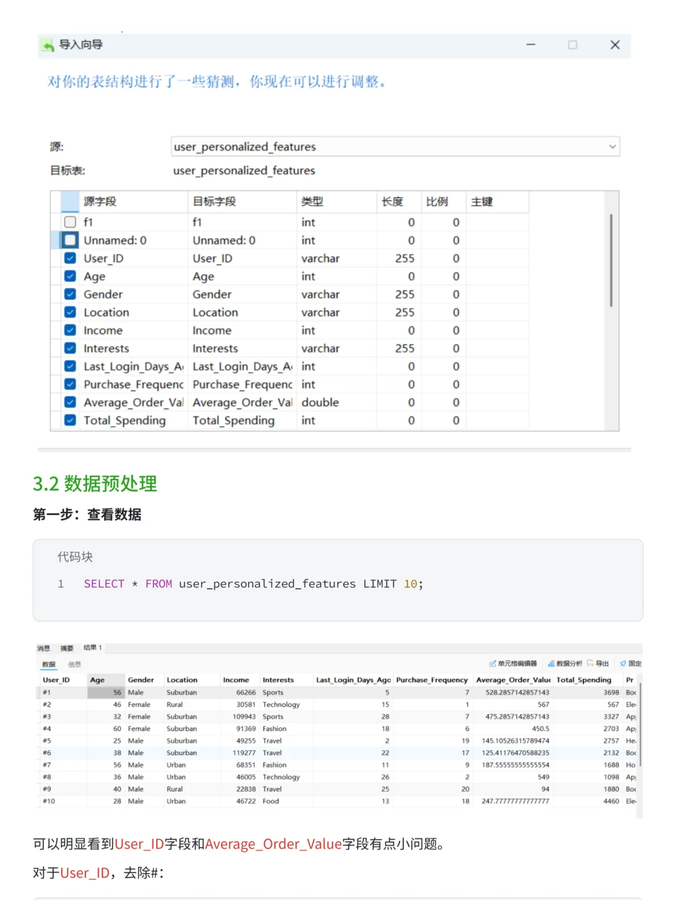
Task: Check the f1 field checkbox
Action: coord(70,222)
